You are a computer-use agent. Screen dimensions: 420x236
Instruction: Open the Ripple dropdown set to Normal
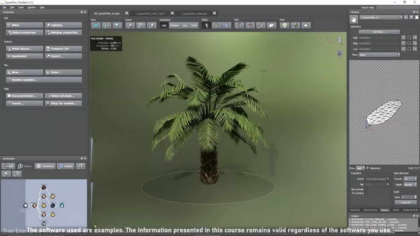pyautogui.click(x=410, y=185)
